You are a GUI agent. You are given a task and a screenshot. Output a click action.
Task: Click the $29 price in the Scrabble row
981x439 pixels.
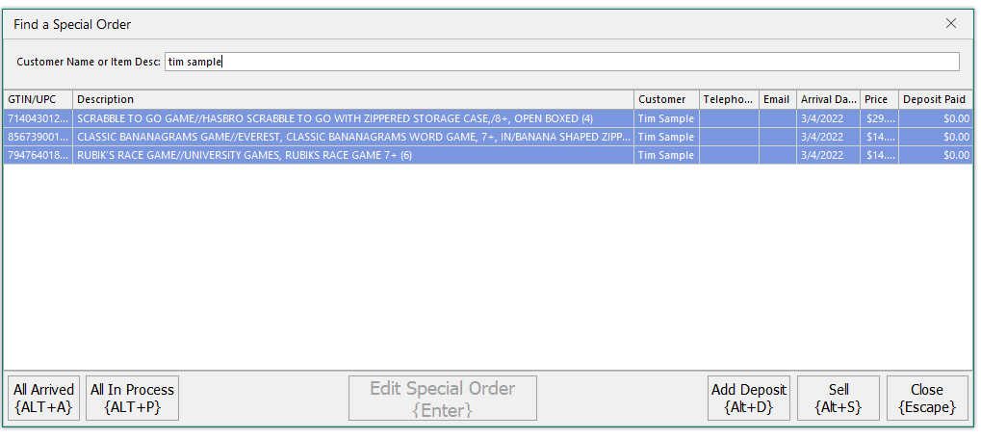pos(879,118)
